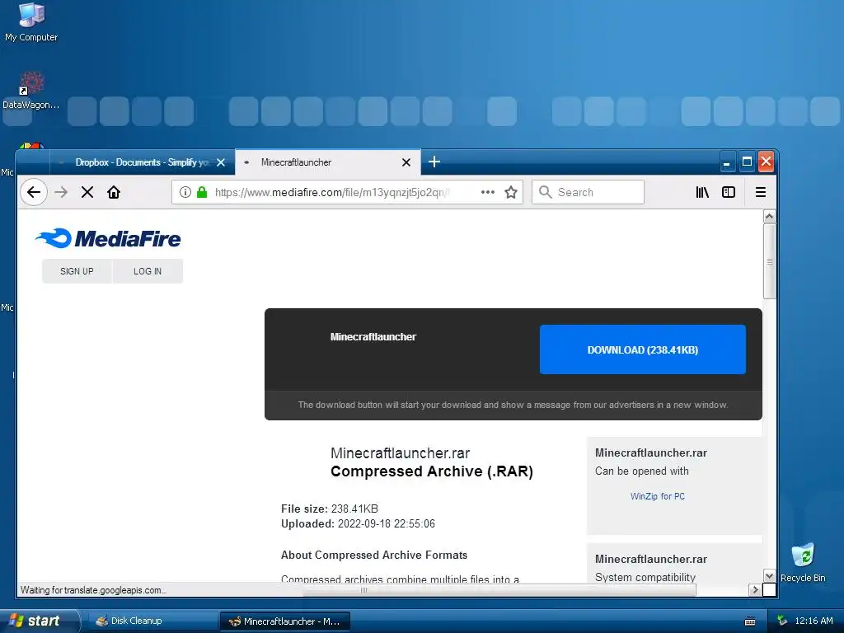Click the advertisers notice under download button
844x633 pixels.
513,405
